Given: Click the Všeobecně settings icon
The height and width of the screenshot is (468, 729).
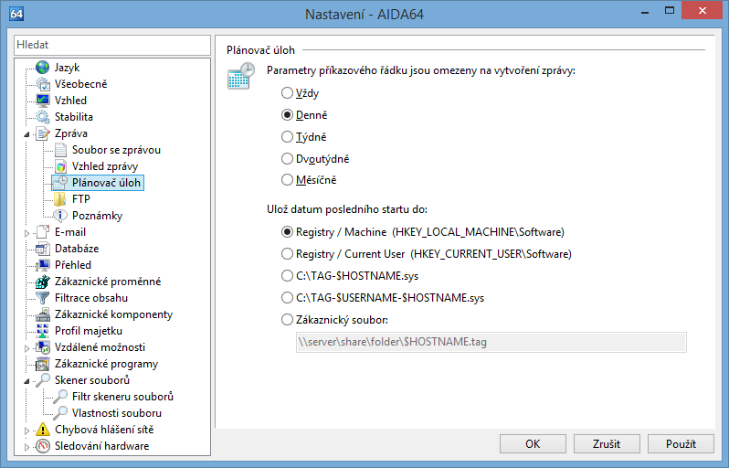Looking at the screenshot, I should tap(43, 84).
